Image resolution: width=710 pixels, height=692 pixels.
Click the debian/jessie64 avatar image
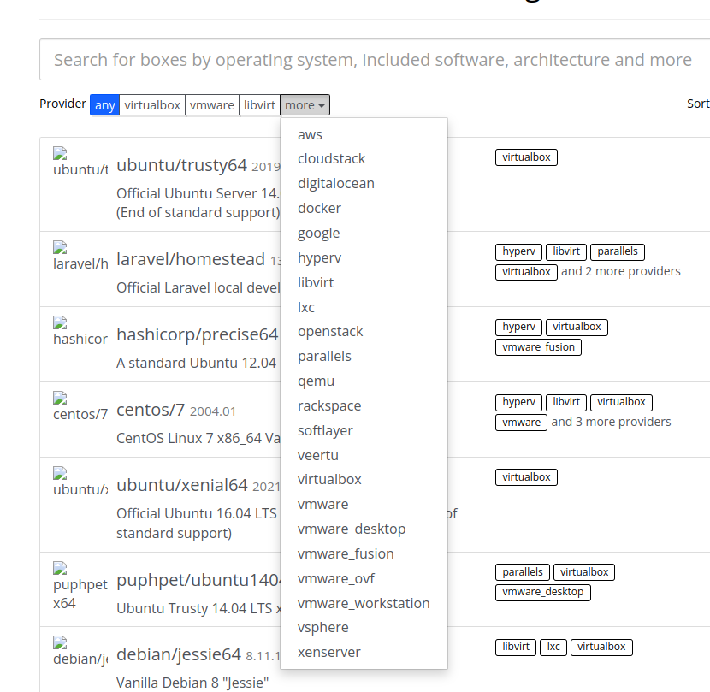80,651
